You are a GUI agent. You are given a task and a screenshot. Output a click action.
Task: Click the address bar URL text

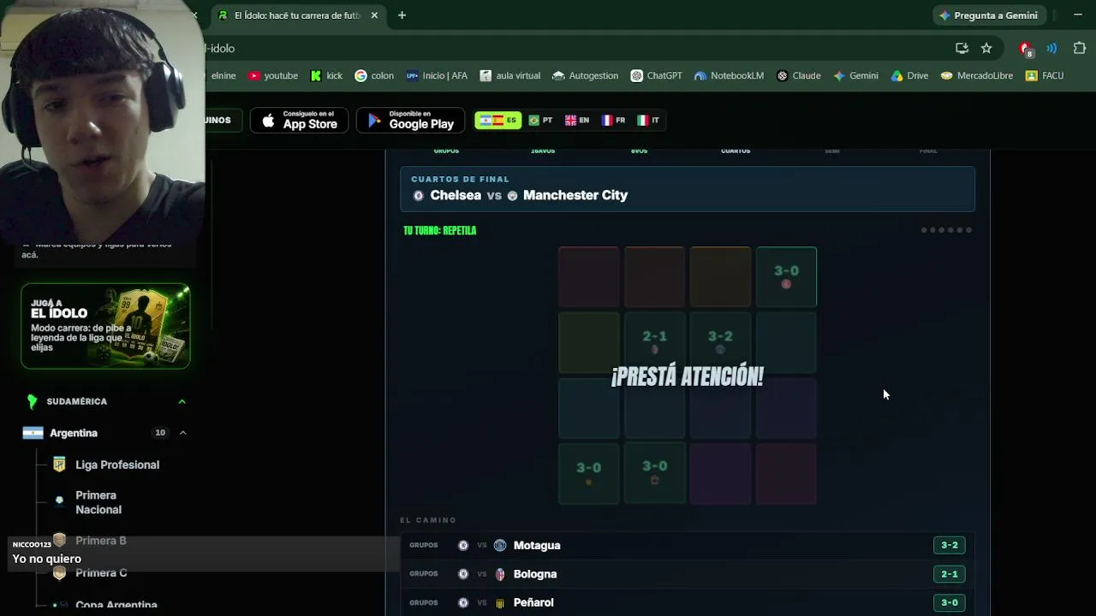[x=220, y=49]
